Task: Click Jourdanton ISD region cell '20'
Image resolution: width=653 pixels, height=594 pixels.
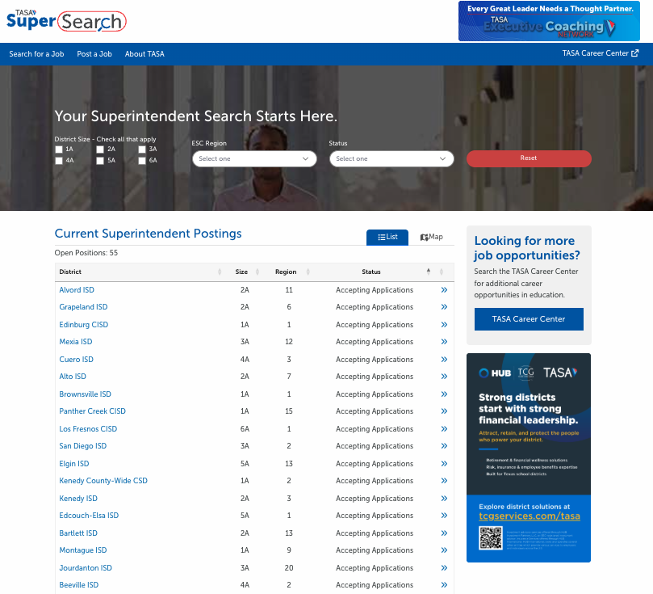Action: (x=289, y=568)
